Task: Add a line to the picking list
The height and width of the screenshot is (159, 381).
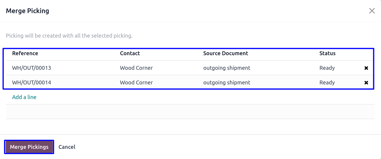Action: (x=24, y=97)
